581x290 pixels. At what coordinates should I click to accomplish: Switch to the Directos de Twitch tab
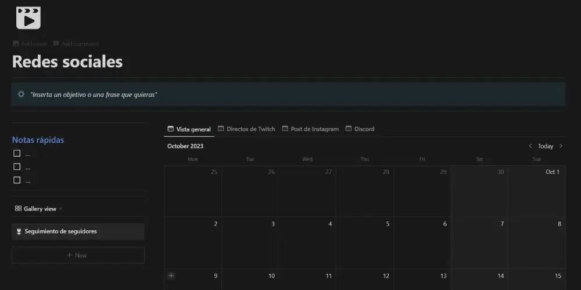pos(250,129)
